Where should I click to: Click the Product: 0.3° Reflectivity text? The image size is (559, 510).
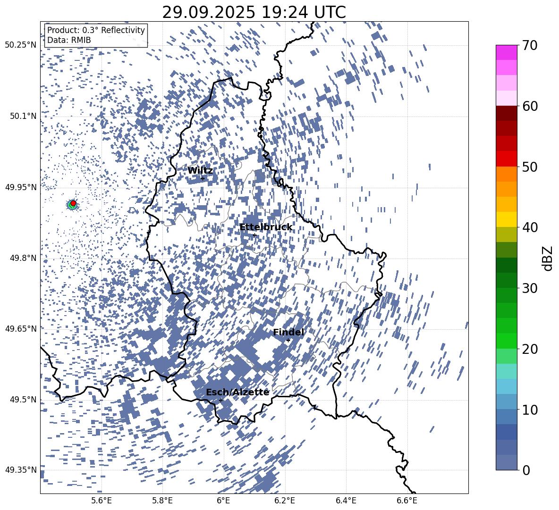96,30
